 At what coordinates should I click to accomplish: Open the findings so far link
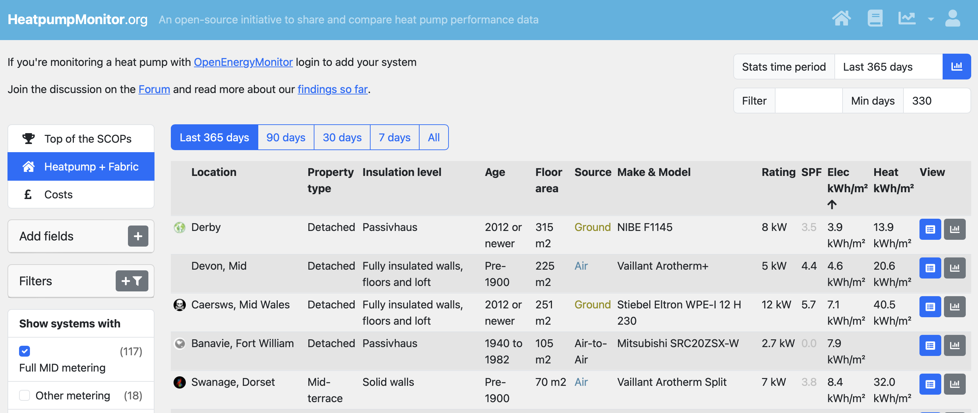(x=332, y=89)
